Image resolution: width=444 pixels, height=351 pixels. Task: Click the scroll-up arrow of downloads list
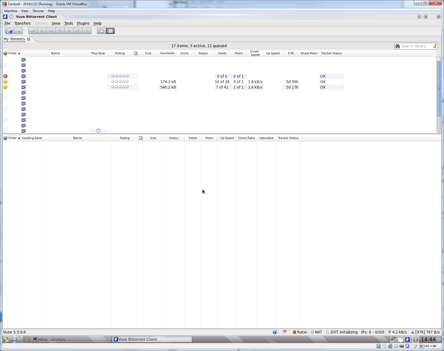pos(439,59)
